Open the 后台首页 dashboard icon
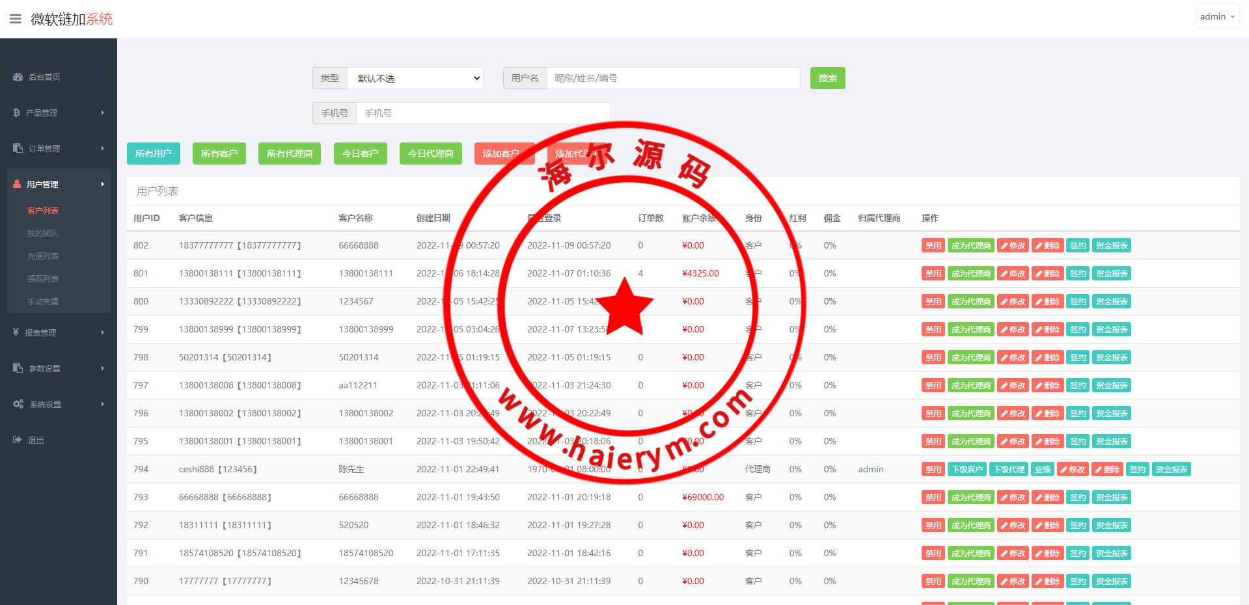 [18, 77]
